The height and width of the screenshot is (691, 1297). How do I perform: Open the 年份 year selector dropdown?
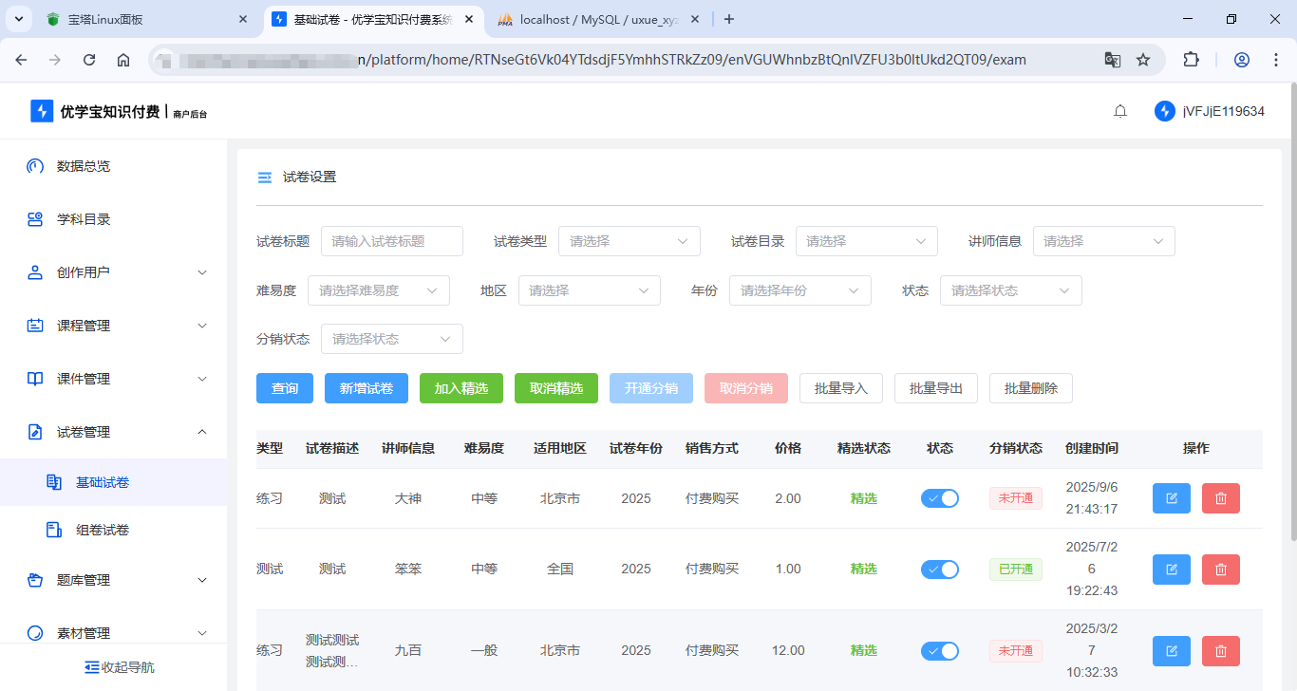click(x=799, y=289)
